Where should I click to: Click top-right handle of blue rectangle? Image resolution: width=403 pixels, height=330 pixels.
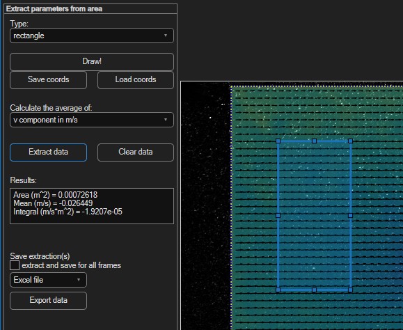tap(350, 141)
